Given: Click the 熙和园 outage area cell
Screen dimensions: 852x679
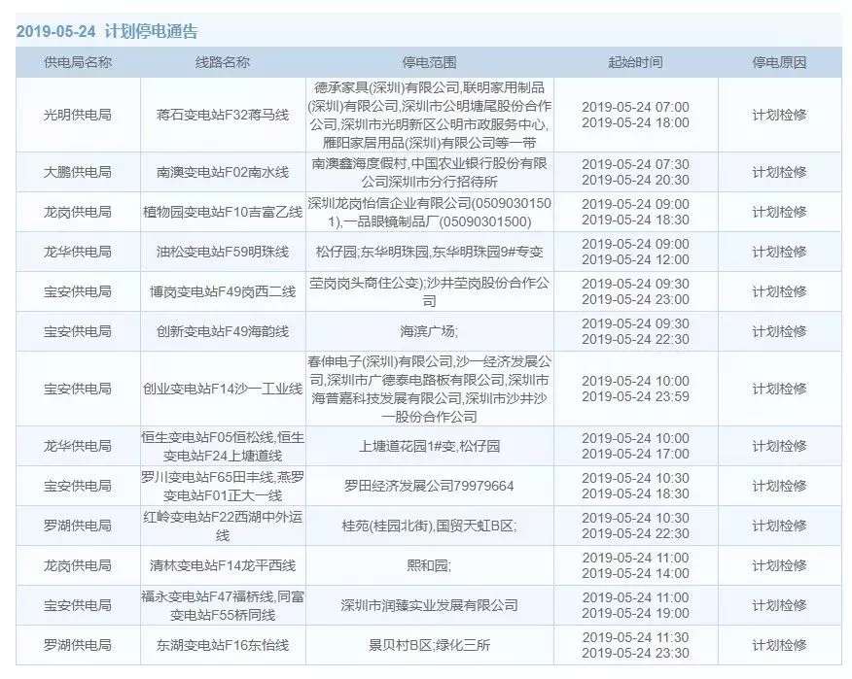Looking at the screenshot, I should tap(429, 565).
